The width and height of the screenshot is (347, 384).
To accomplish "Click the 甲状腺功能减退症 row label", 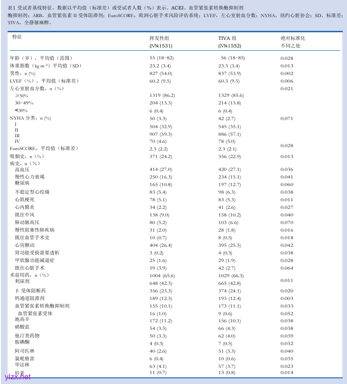I will [x=34, y=260].
